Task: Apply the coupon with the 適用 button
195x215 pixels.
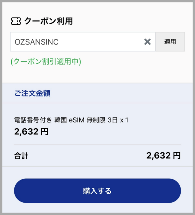Action: click(x=170, y=42)
